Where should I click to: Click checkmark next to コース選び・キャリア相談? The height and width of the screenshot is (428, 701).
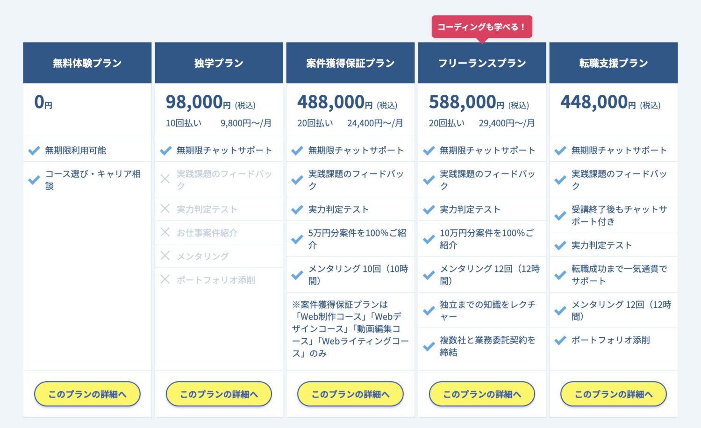coord(34,180)
